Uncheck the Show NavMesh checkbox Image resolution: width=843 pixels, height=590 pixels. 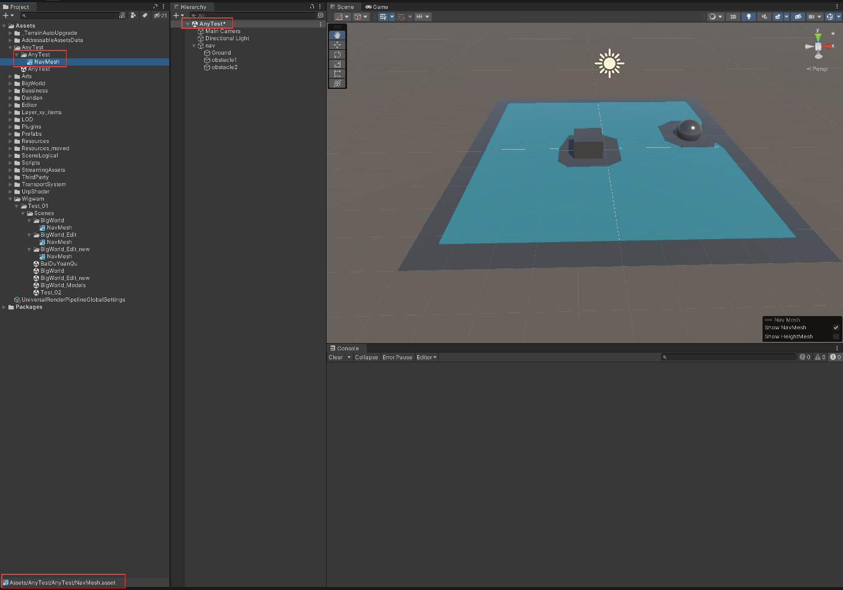tap(836, 327)
